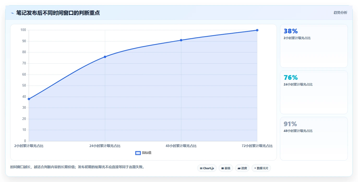The width and height of the screenshot is (358, 182).
Task: Click the 趋势分析 label in header
Action: [x=340, y=13]
